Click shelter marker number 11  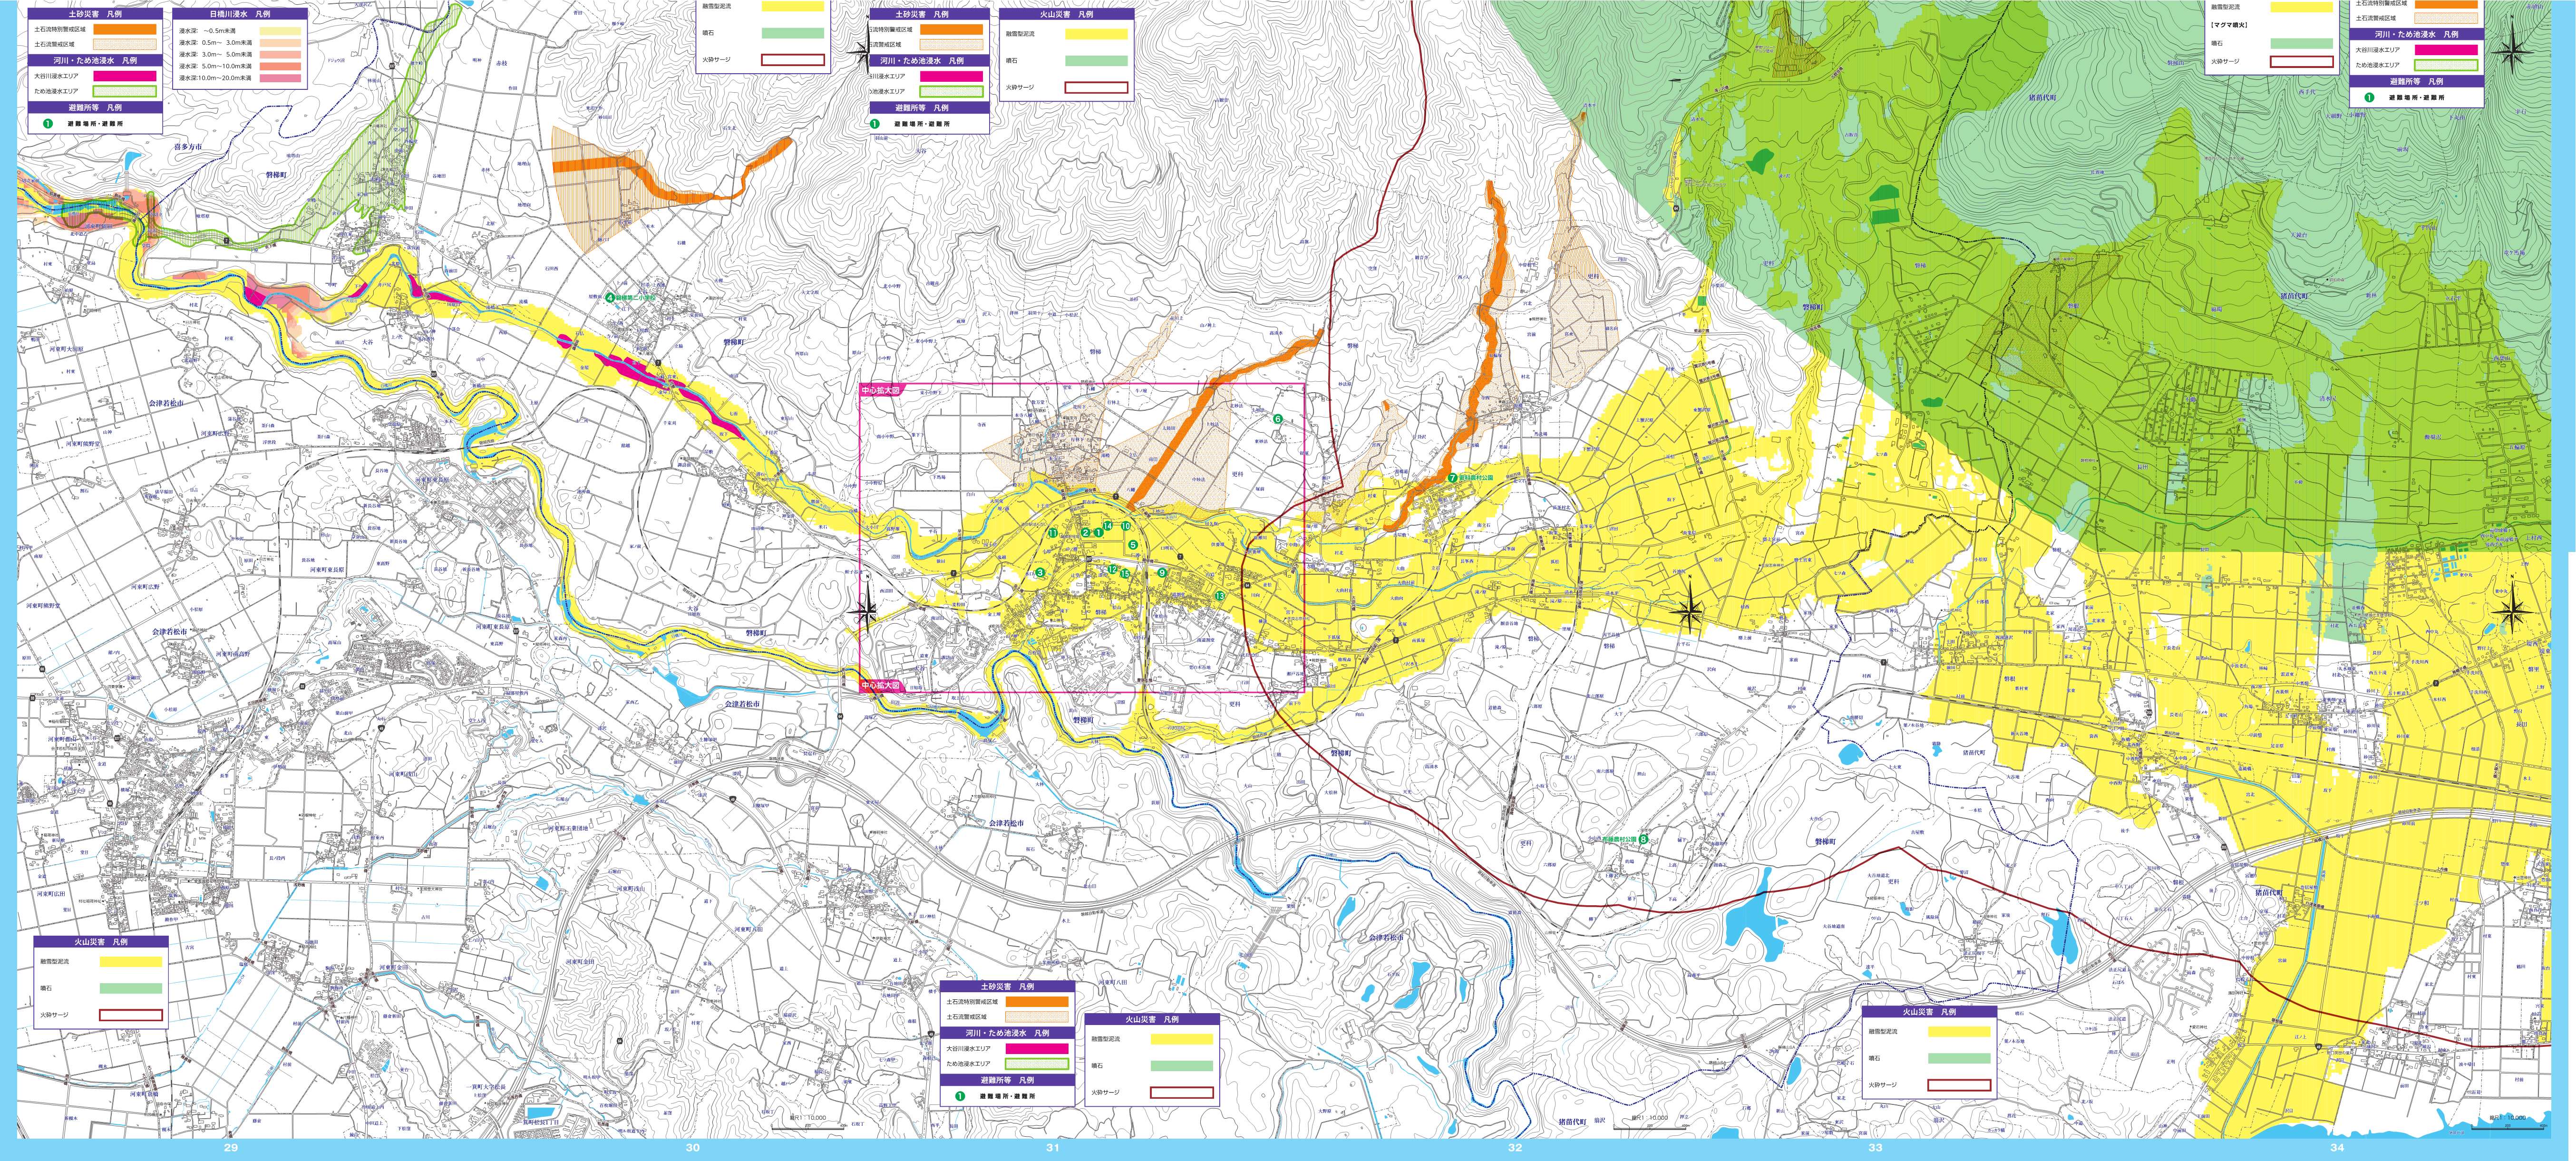pyautogui.click(x=1053, y=533)
